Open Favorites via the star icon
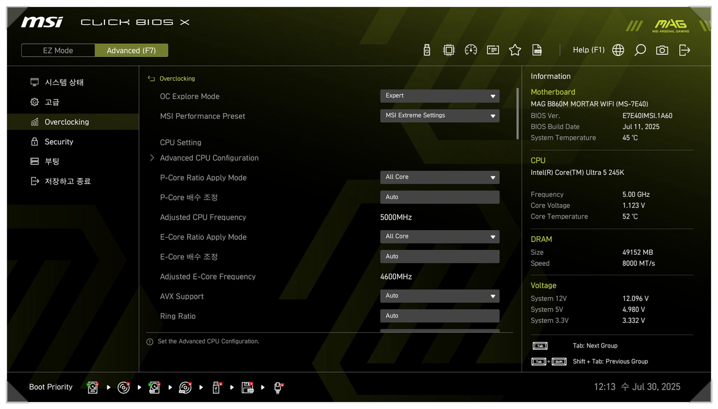Viewport: 718px width, 409px height. (515, 50)
